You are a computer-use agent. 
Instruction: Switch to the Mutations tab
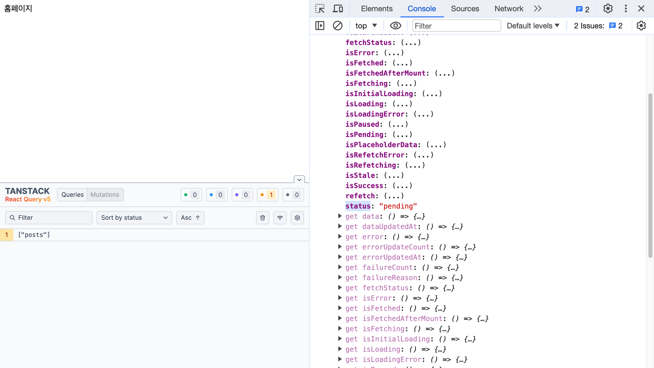coord(105,195)
